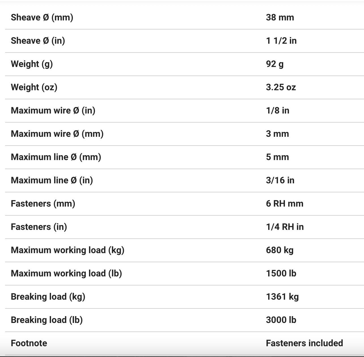364x357 pixels.
Task: Select the "38 mm" sheave value
Action: tap(280, 18)
